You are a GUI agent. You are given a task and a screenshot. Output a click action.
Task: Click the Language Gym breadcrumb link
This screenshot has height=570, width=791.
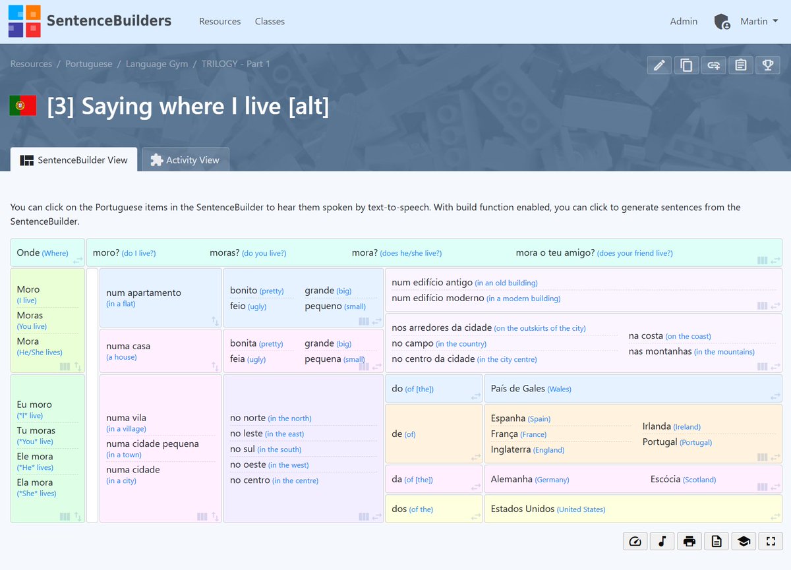coord(157,64)
